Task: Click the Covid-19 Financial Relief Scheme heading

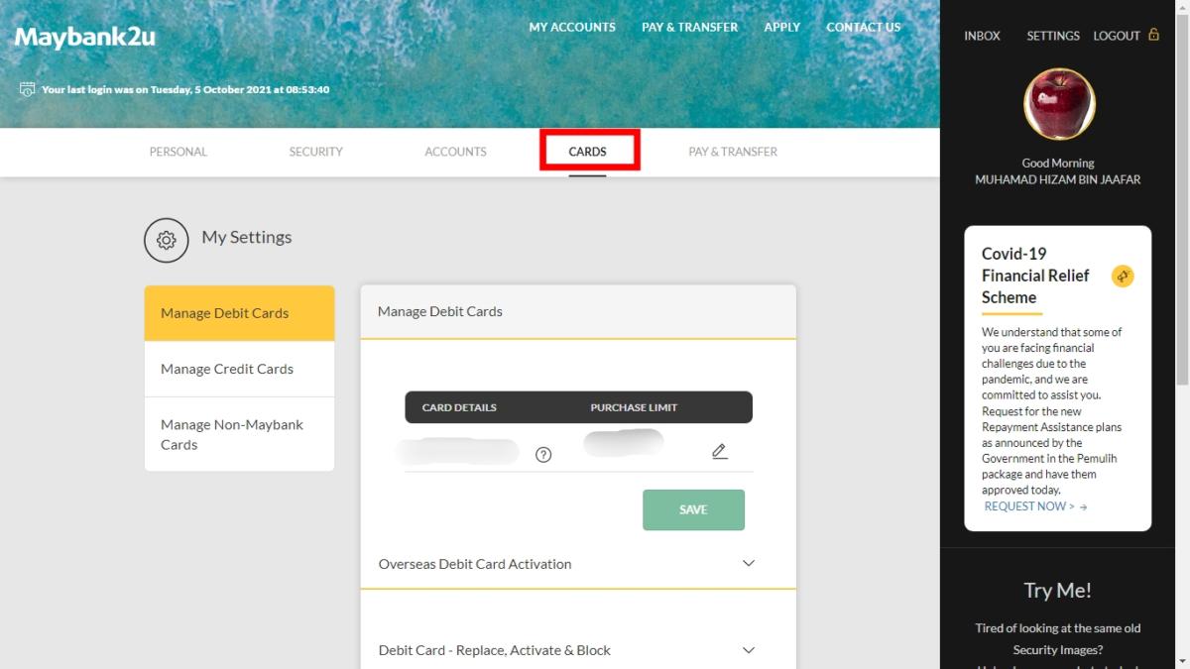Action: (1035, 276)
